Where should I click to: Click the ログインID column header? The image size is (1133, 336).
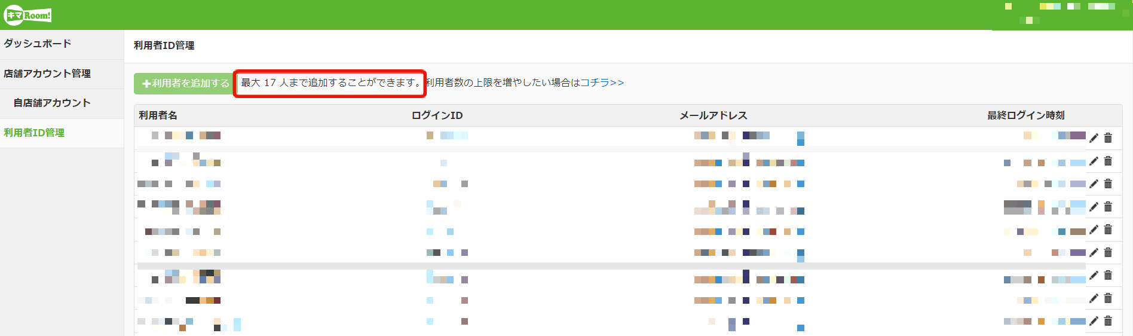437,115
